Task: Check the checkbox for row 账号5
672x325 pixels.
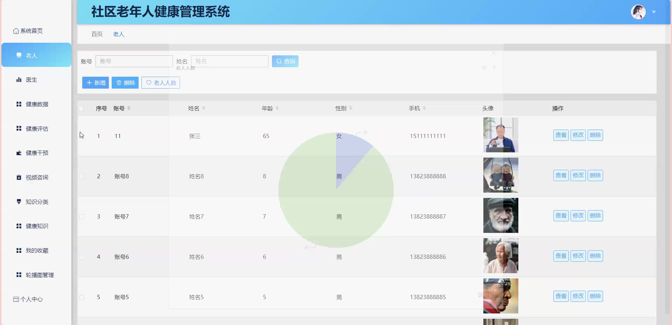Action: (x=82, y=297)
